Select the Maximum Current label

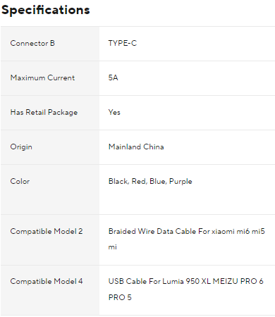click(42, 77)
